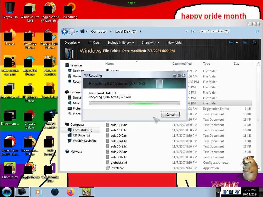Select Computer in the navigation pane

77,125
